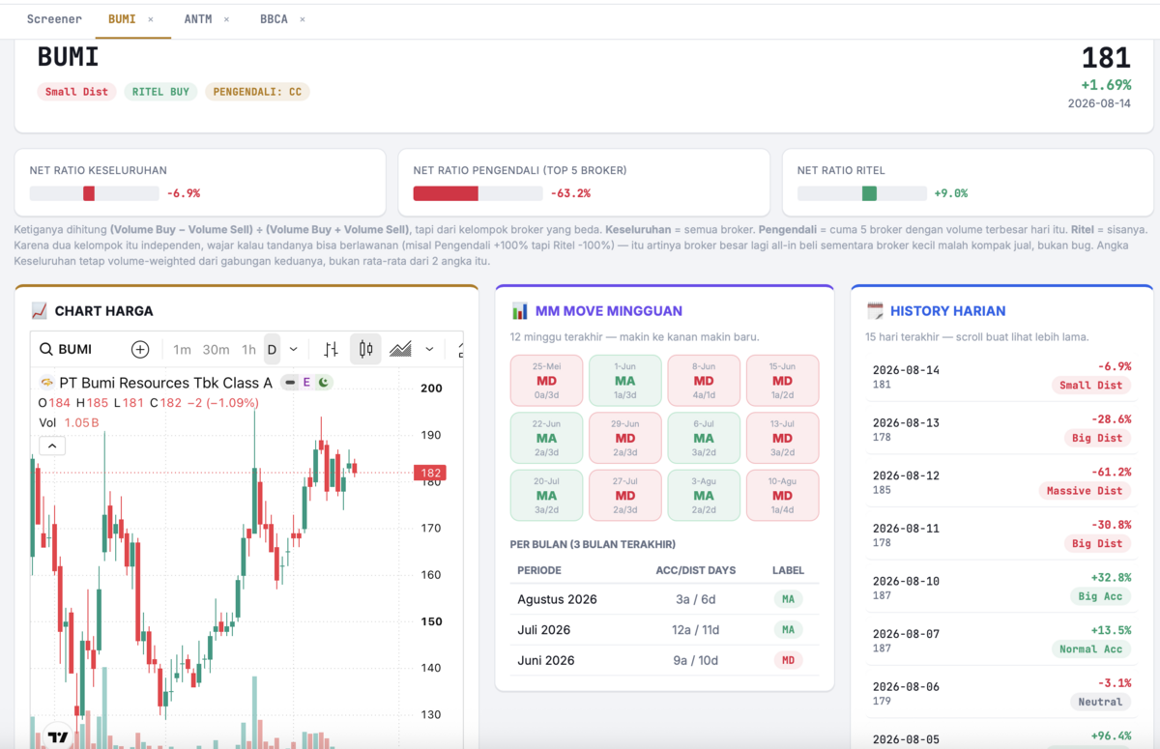Image resolution: width=1160 pixels, height=749 pixels.
Task: Select the 30m timeframe
Action: [216, 350]
